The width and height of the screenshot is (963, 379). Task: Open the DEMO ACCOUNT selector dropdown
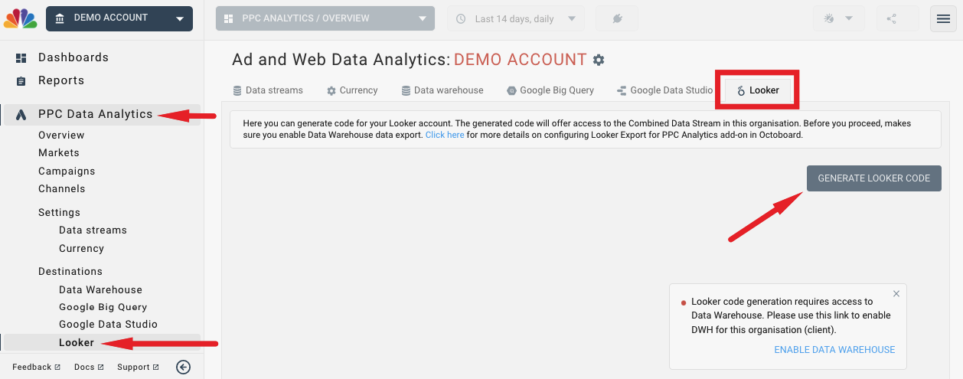(x=119, y=18)
